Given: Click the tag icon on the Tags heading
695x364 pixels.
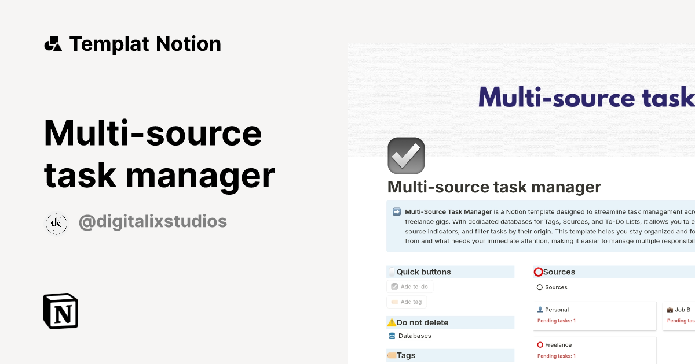Looking at the screenshot, I should [392, 355].
